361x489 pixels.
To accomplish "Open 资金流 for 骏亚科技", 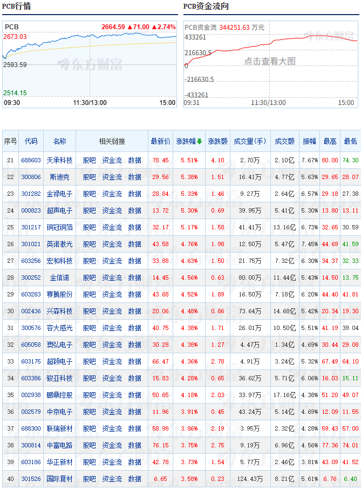I will [112, 379].
